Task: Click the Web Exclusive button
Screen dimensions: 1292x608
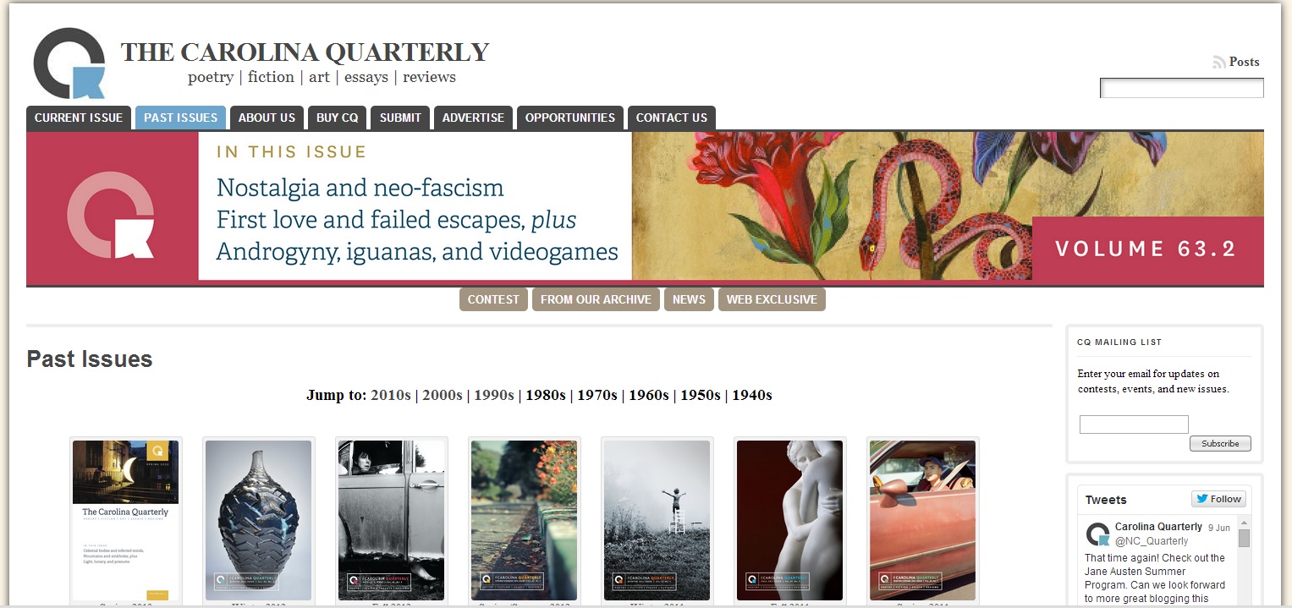Action: click(772, 299)
